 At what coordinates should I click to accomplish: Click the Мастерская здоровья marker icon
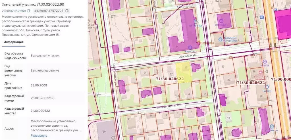point(261,72)
